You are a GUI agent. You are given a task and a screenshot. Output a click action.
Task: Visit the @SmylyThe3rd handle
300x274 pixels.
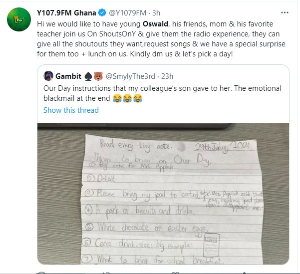coord(131,76)
